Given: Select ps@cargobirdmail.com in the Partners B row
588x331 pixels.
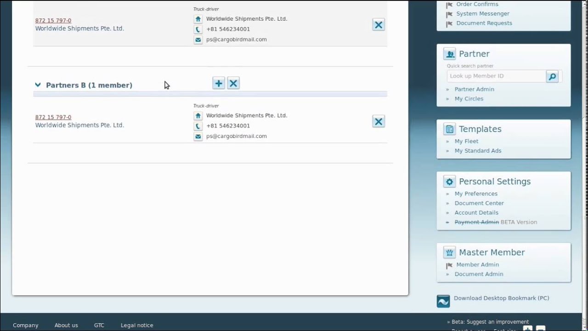Looking at the screenshot, I should (x=237, y=136).
